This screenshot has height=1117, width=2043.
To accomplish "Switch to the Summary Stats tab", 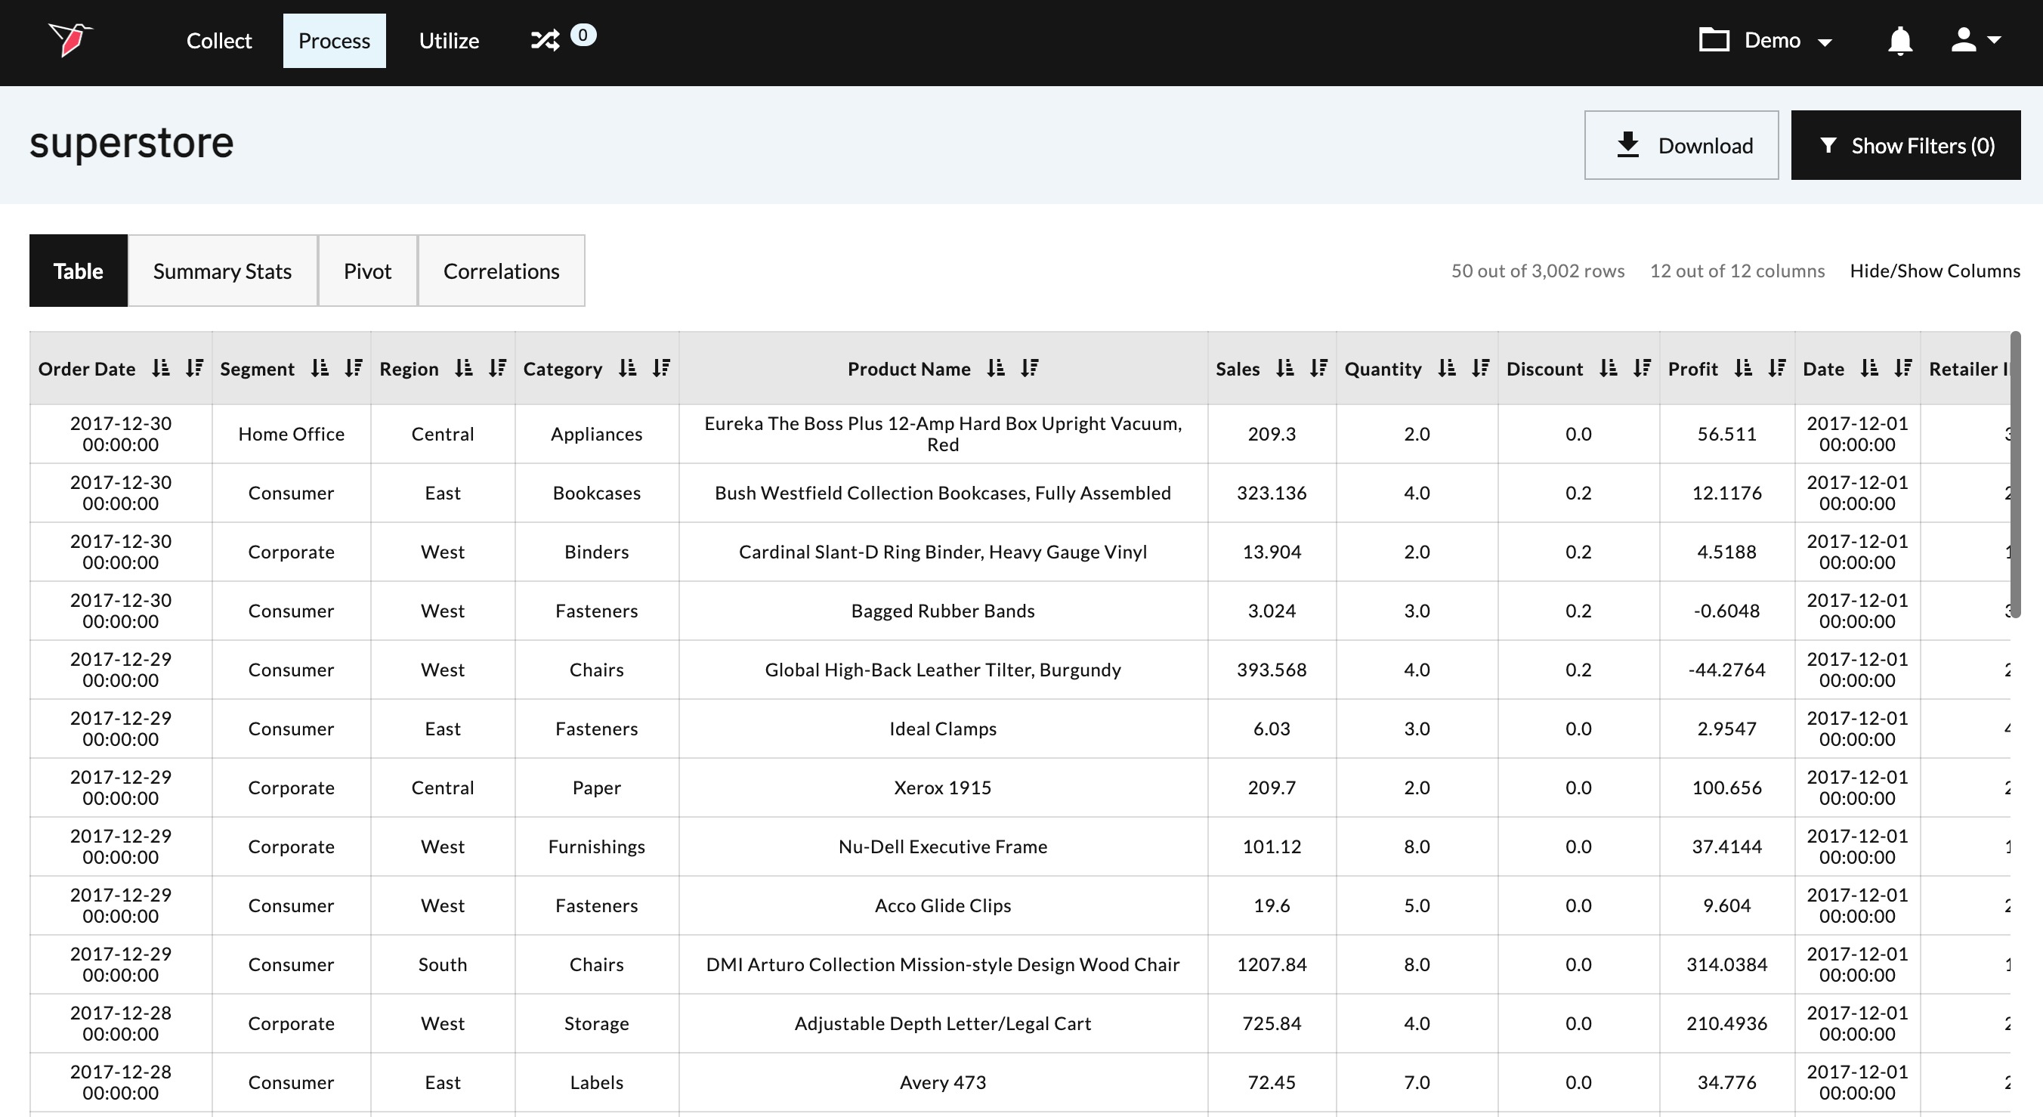I will click(222, 271).
